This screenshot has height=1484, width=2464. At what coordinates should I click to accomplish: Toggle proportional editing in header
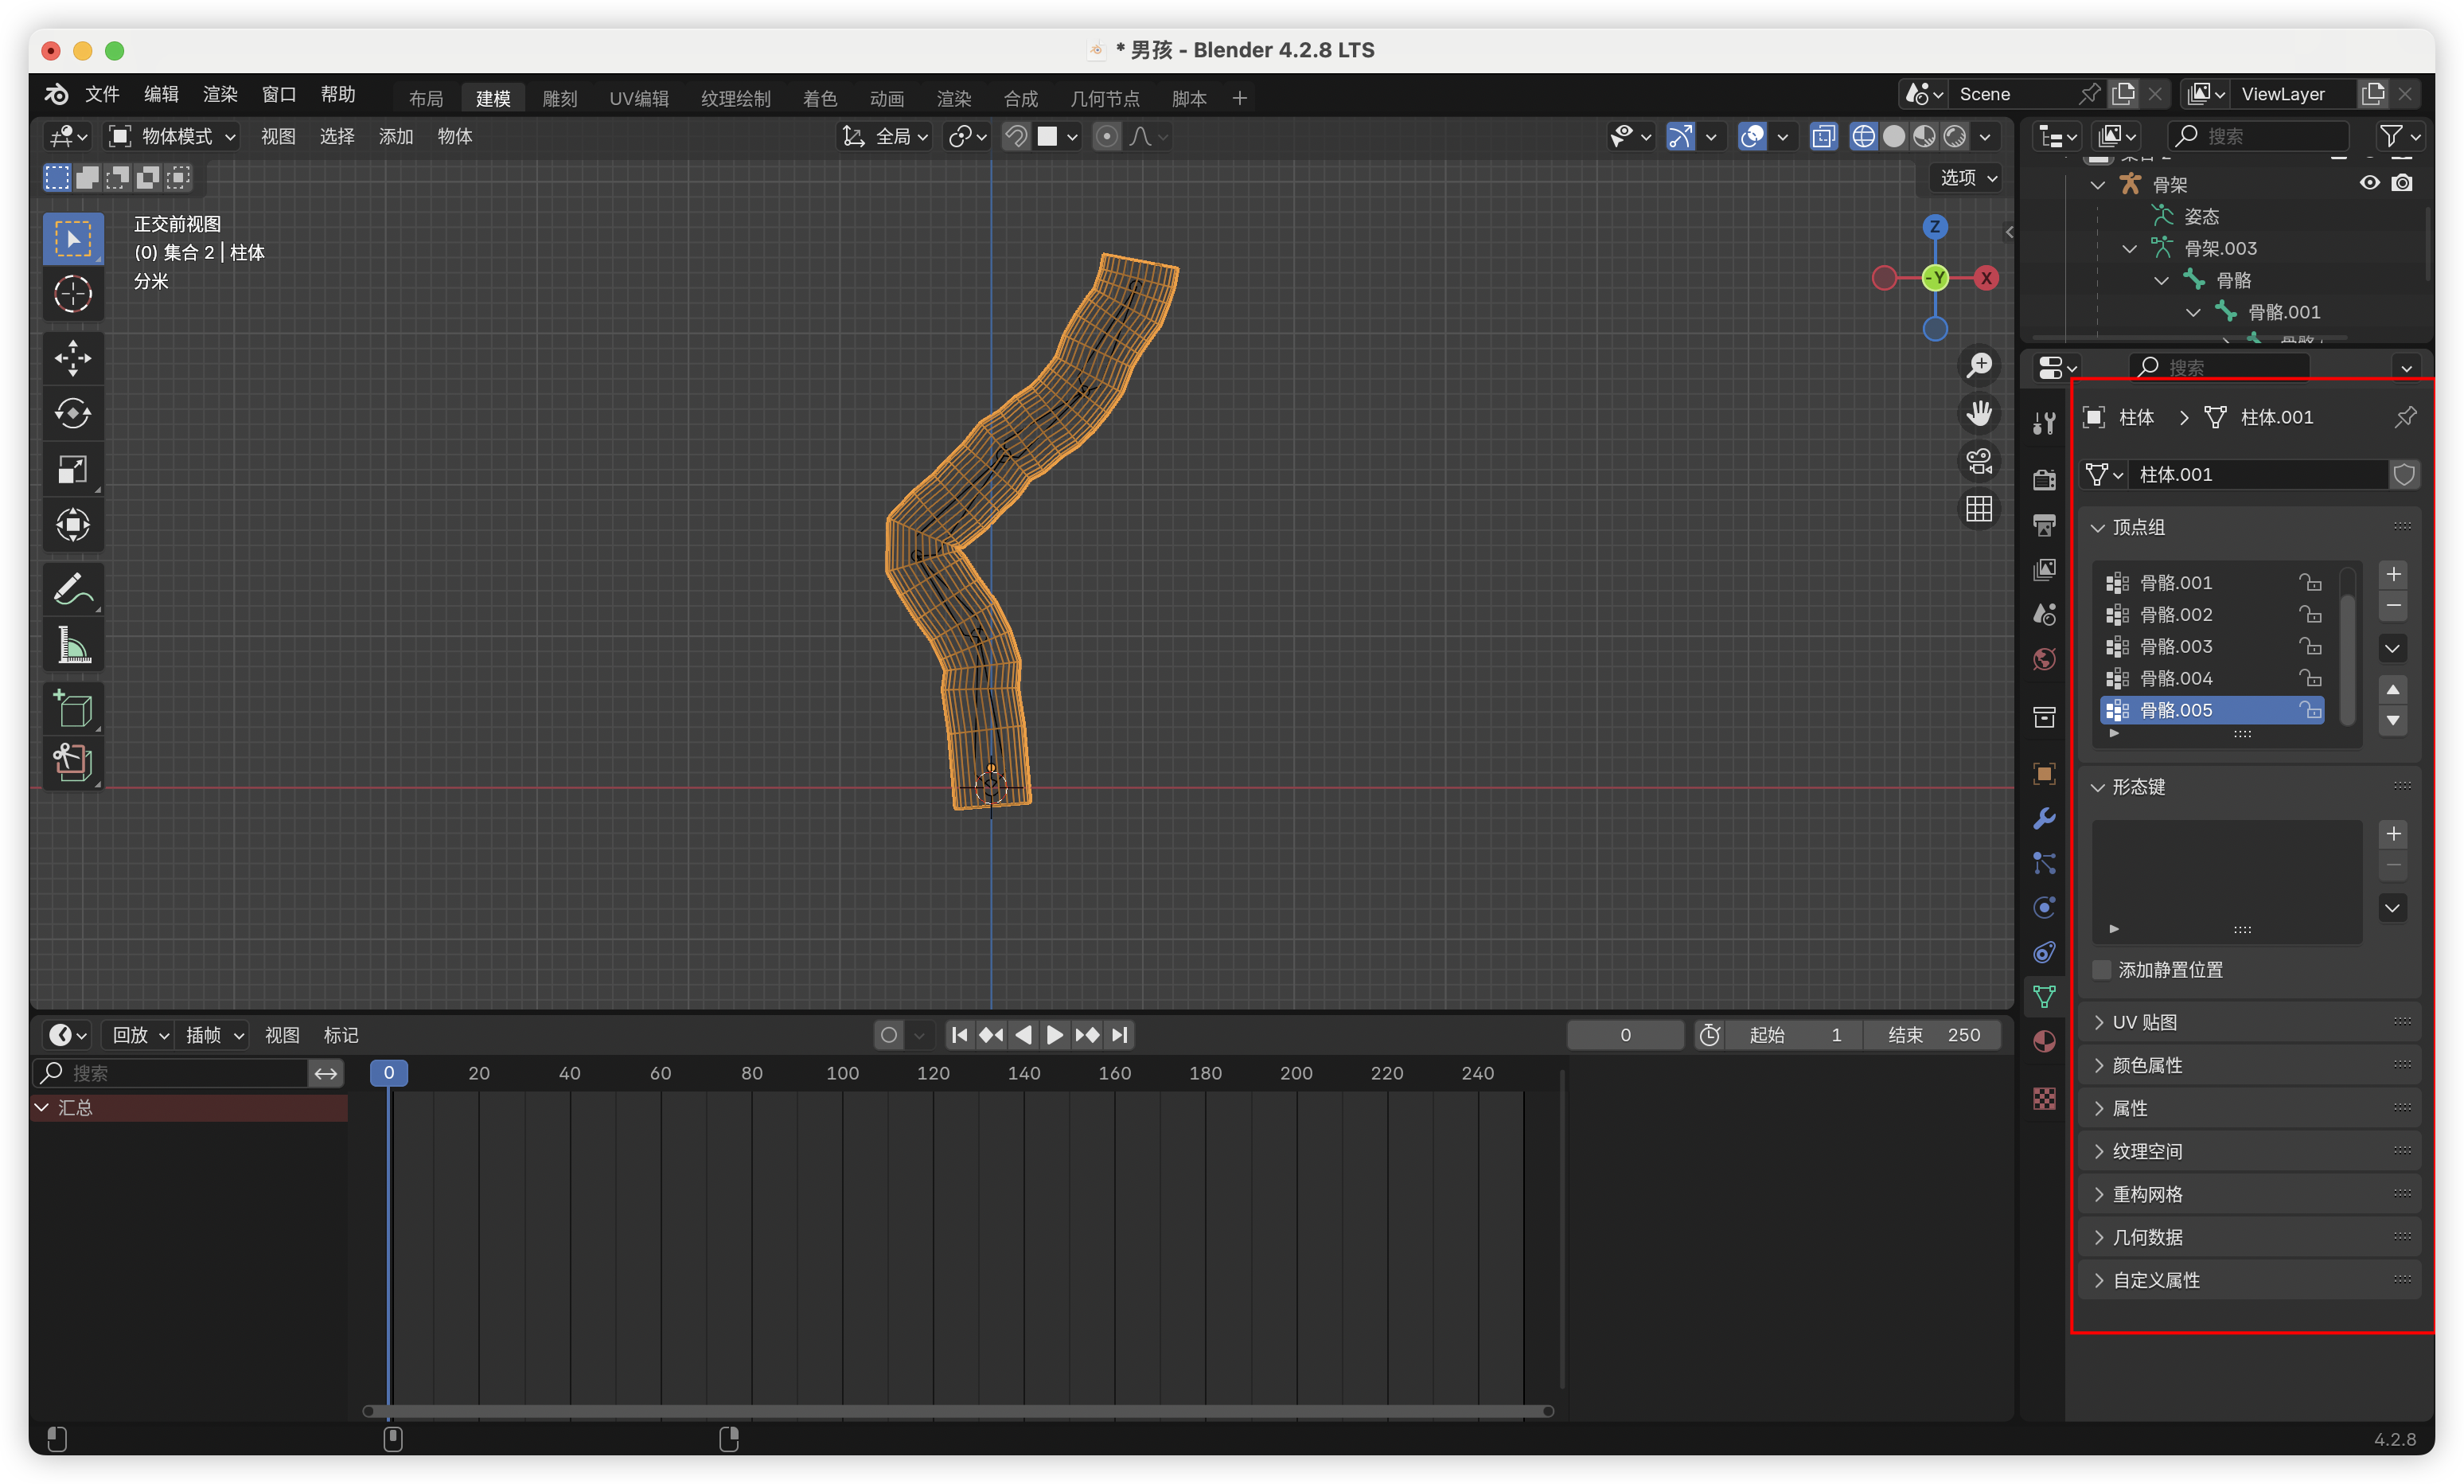coord(1106,136)
